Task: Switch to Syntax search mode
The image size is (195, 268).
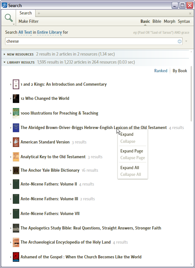Action: coord(184,22)
